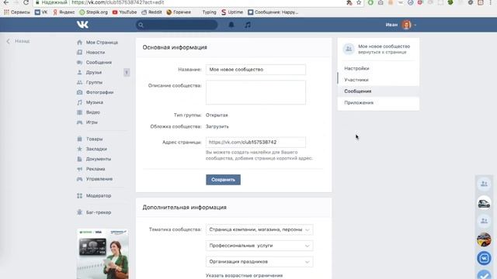Click the bank card advertisement image
Viewport: 497px width, 279px height.
(103, 254)
